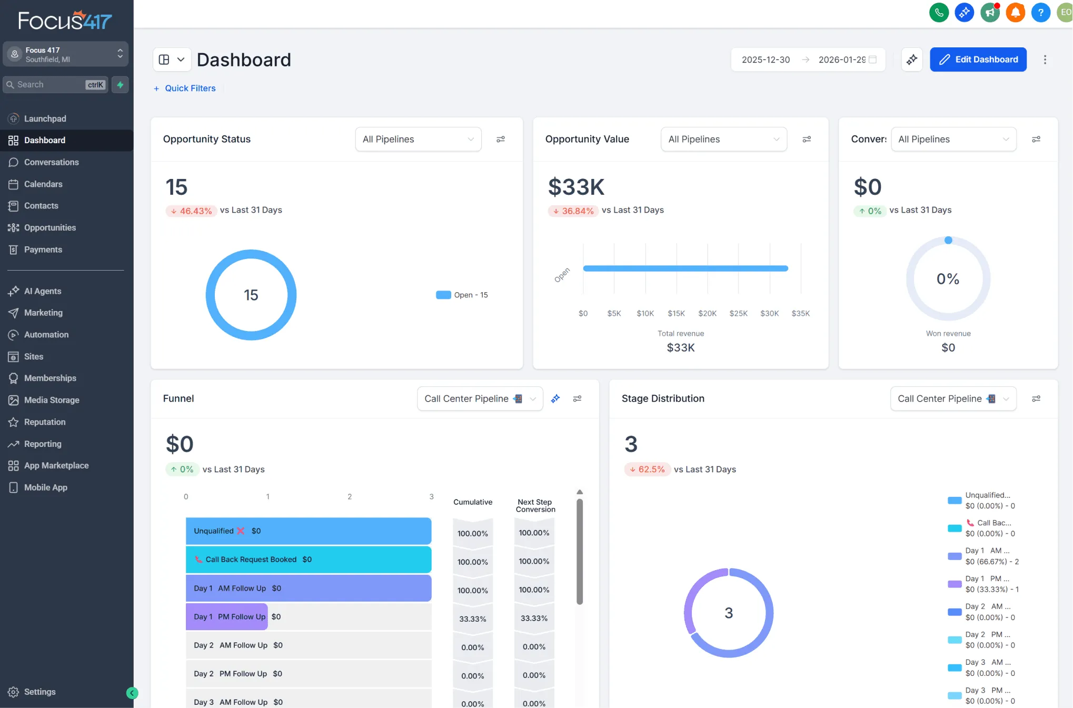Click the green lightning quick action icon
Viewport: 1073px width, 708px height.
pos(120,85)
